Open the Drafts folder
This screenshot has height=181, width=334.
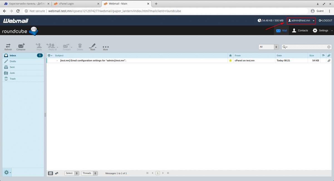[x=23, y=61]
